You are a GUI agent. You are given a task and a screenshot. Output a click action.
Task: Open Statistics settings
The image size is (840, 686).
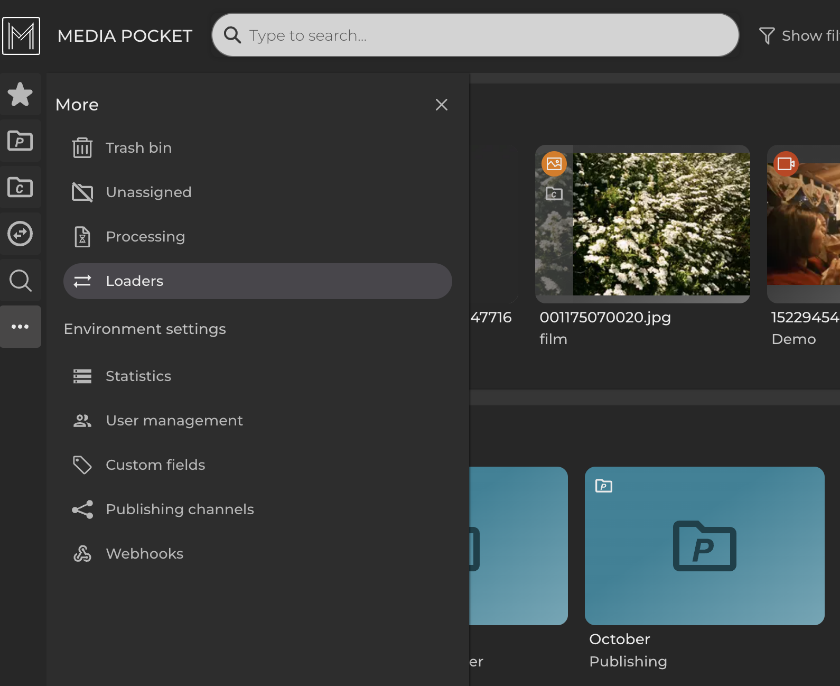[x=138, y=376]
